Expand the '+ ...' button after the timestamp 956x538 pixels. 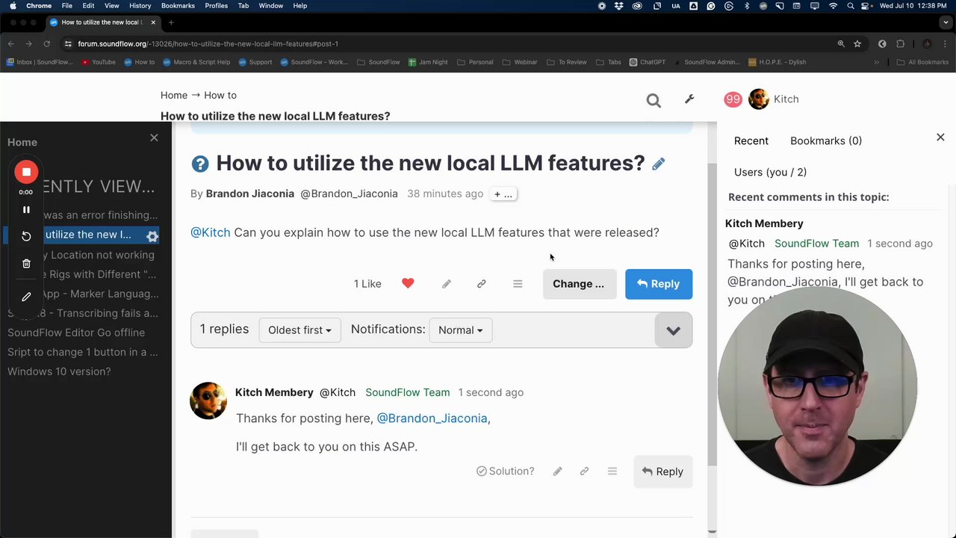(x=503, y=194)
